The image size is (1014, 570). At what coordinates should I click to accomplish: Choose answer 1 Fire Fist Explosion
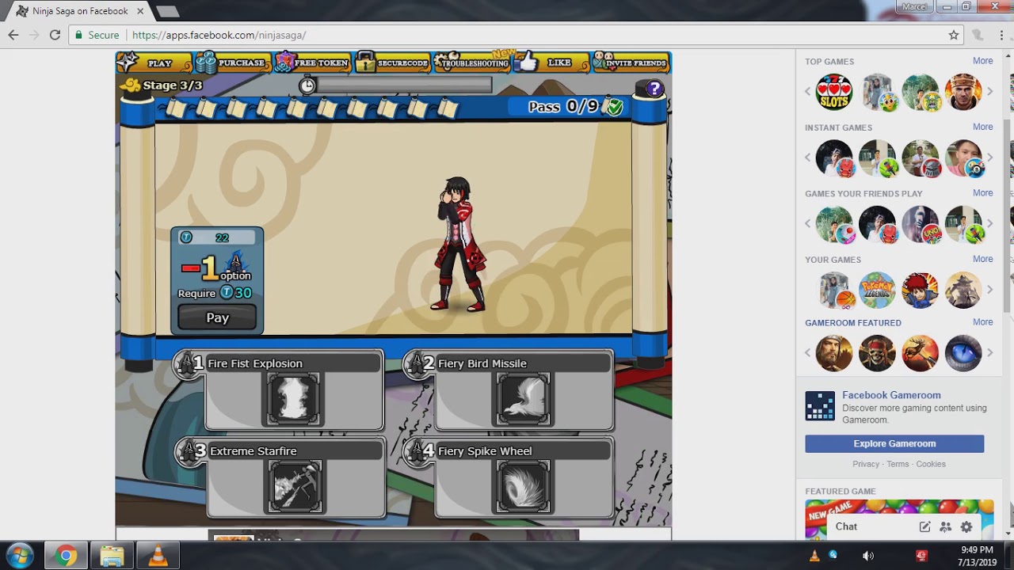pos(279,389)
